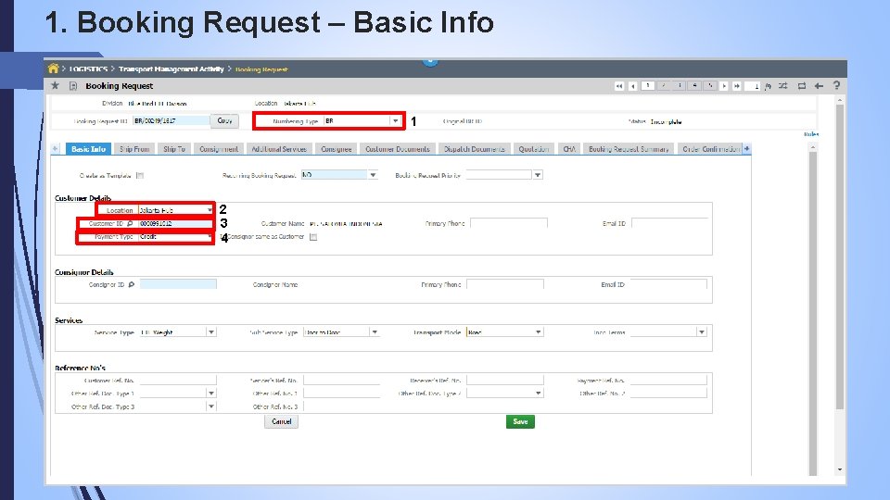The width and height of the screenshot is (890, 500).
Task: Open help with question mark icon
Action: coord(836,85)
